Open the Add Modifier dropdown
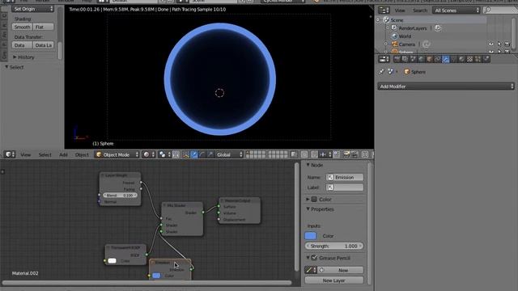The width and height of the screenshot is (518, 291). click(x=446, y=86)
